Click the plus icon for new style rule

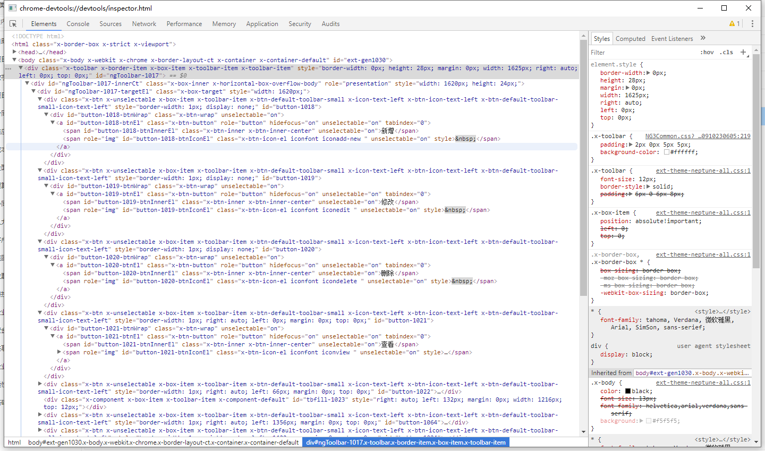743,52
